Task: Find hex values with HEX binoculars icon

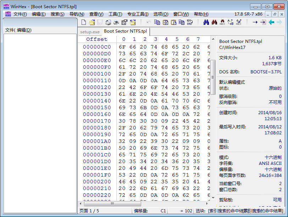Action: click(222, 22)
